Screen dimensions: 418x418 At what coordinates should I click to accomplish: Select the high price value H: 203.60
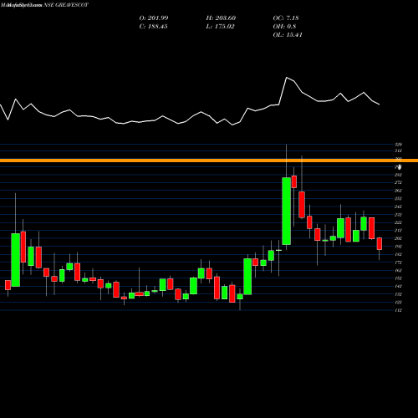click(x=221, y=18)
